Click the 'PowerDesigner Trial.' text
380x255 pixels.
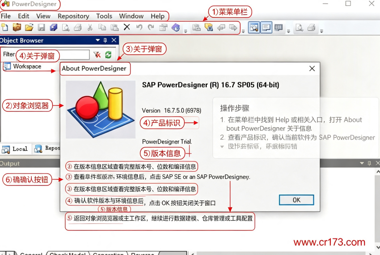pos(167,141)
